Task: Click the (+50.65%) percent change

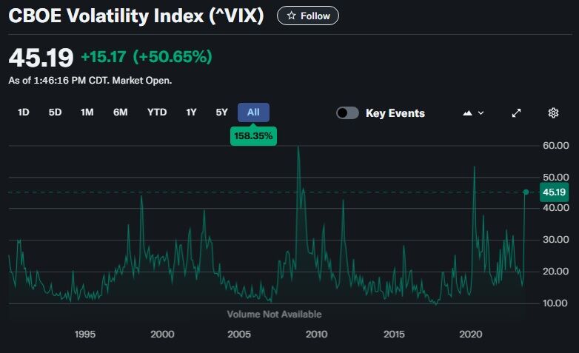Action: [x=173, y=57]
